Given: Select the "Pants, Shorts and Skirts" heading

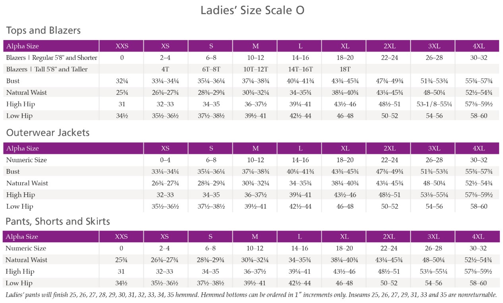Looking at the screenshot, I should point(58,221).
